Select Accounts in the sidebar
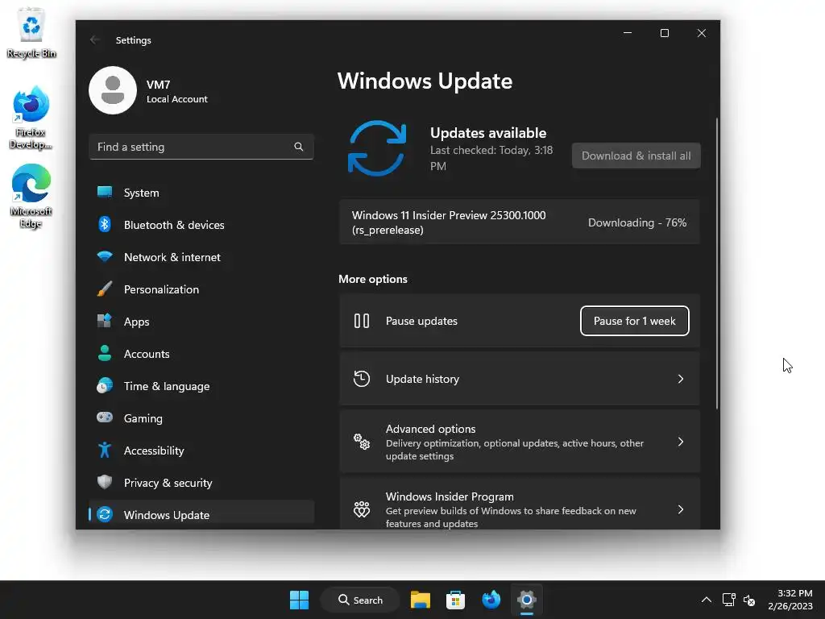The width and height of the screenshot is (825, 619). pos(201,354)
